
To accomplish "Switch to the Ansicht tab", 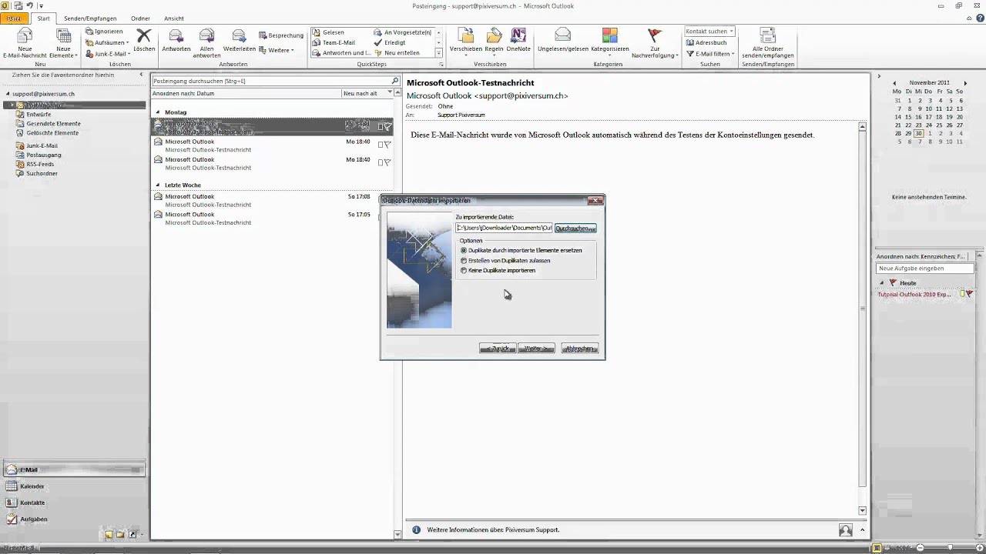I will (173, 18).
